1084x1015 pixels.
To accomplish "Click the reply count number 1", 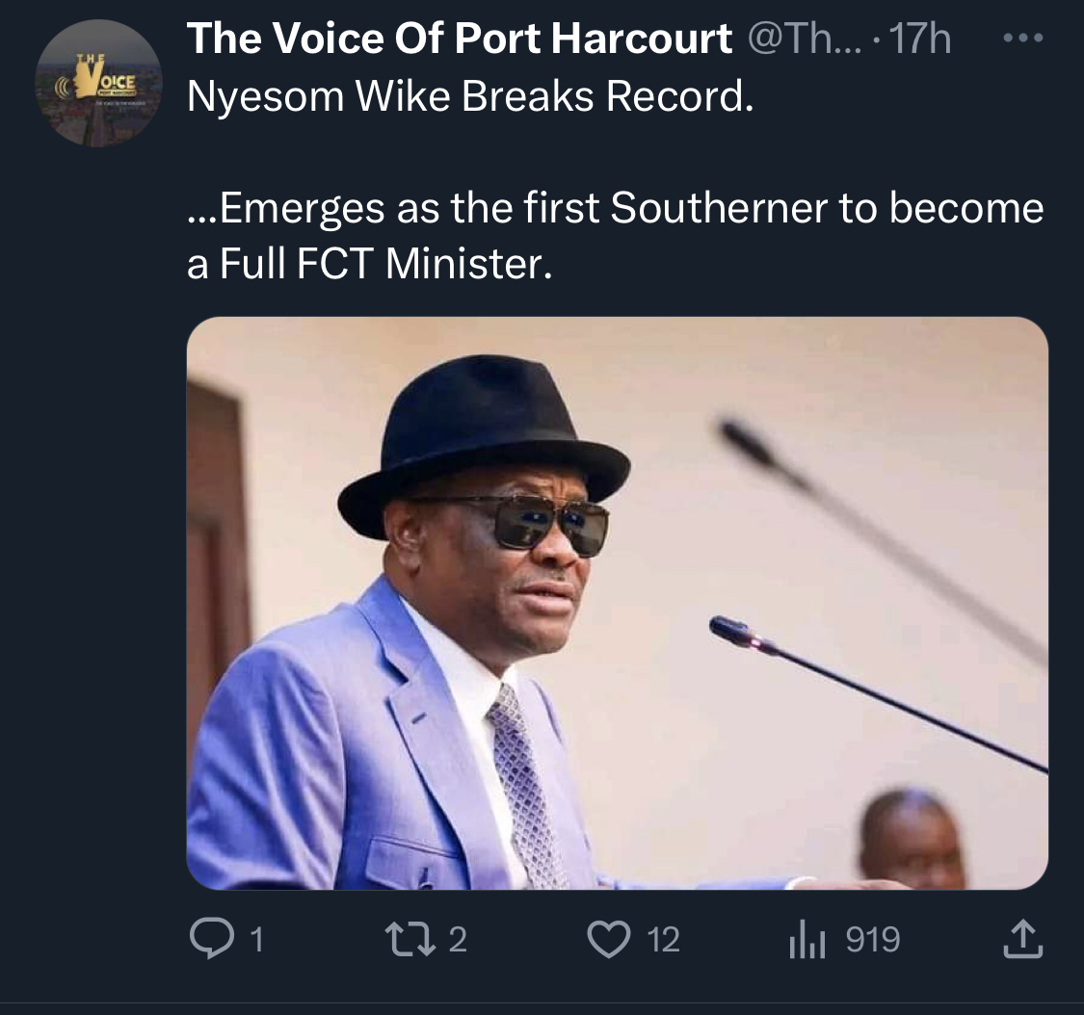I will pyautogui.click(x=256, y=940).
